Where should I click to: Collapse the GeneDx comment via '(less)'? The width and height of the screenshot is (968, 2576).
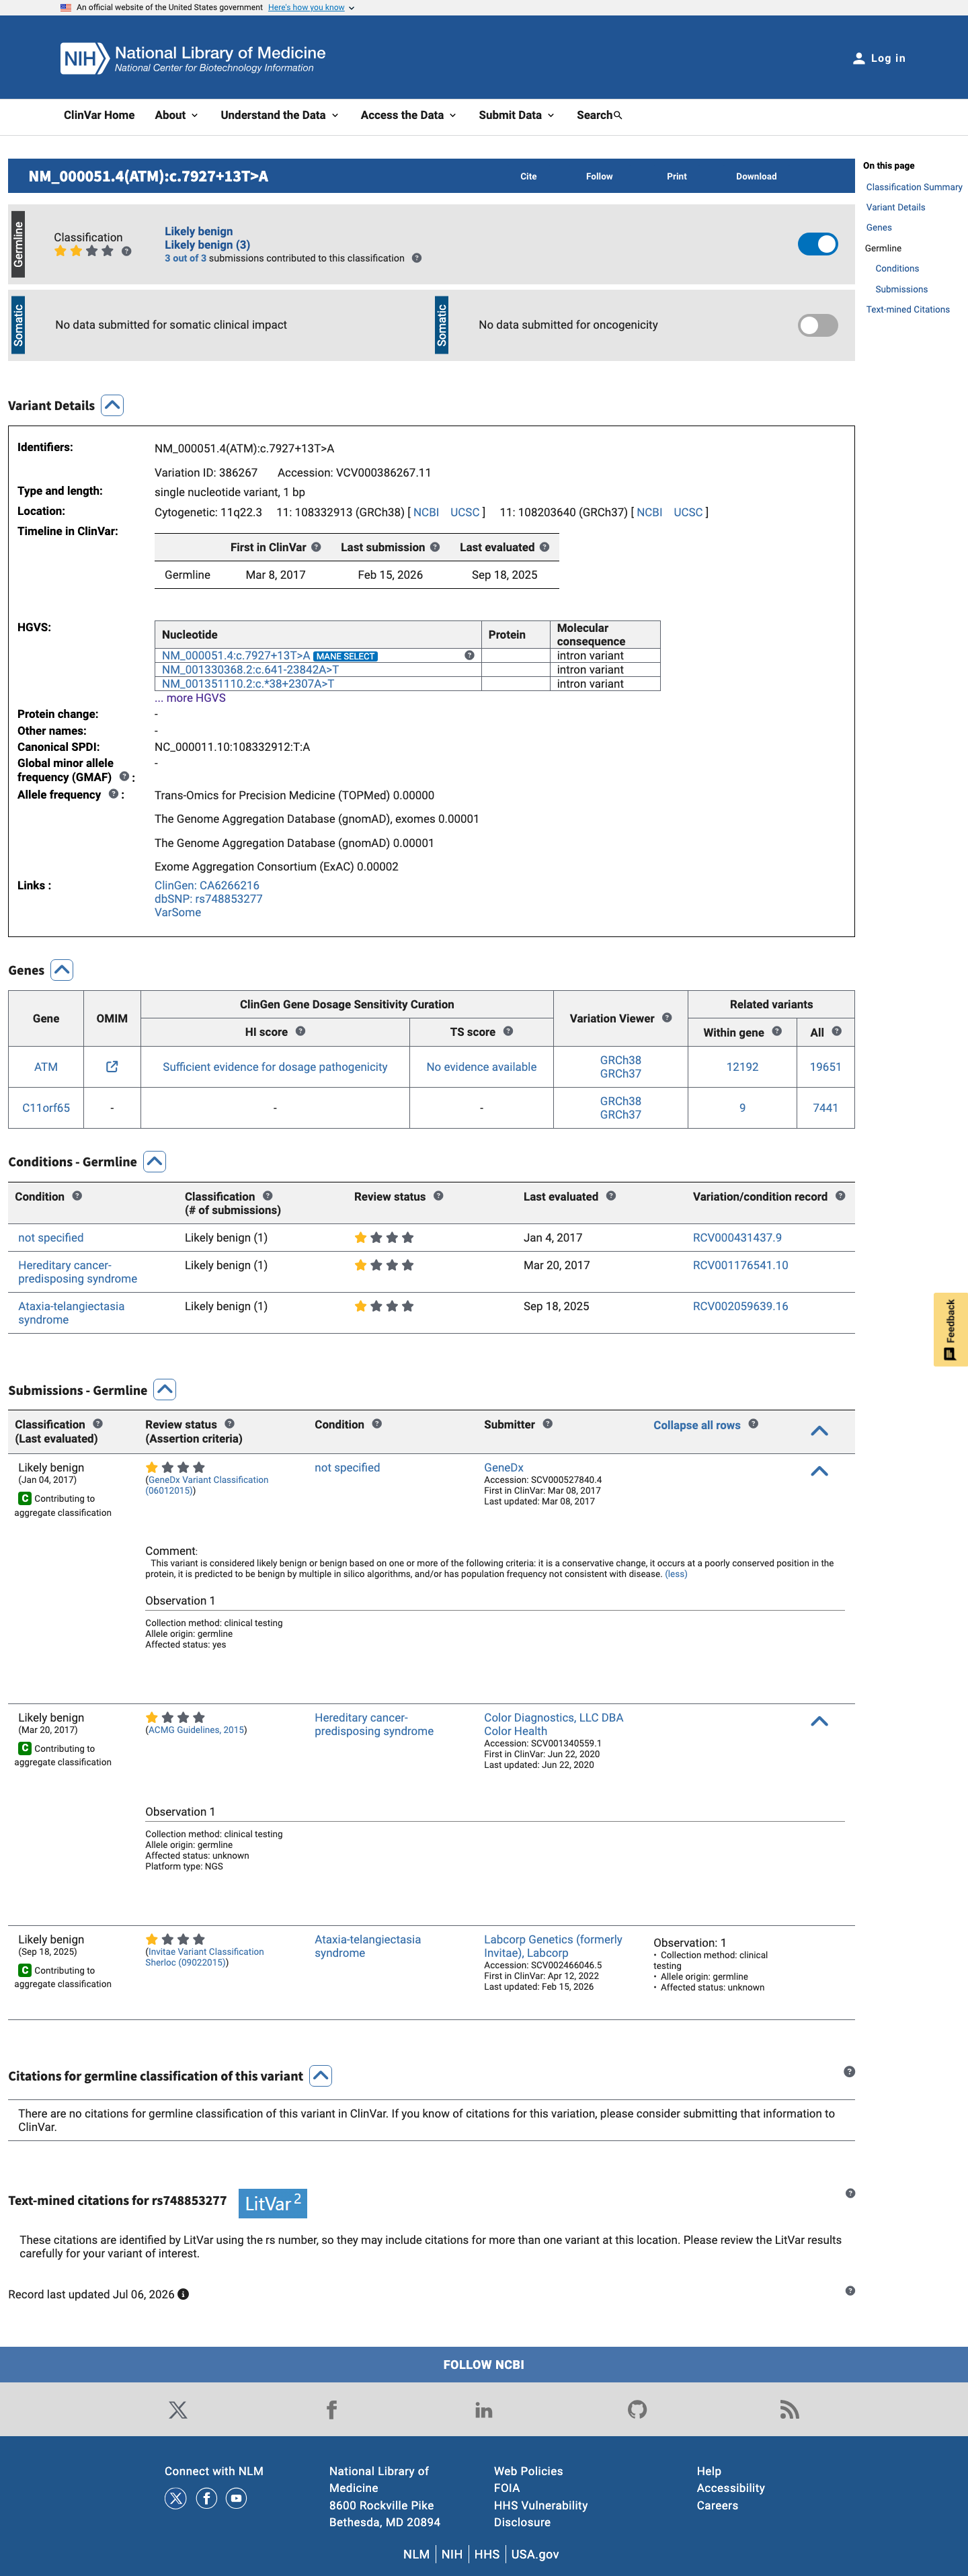point(676,1574)
